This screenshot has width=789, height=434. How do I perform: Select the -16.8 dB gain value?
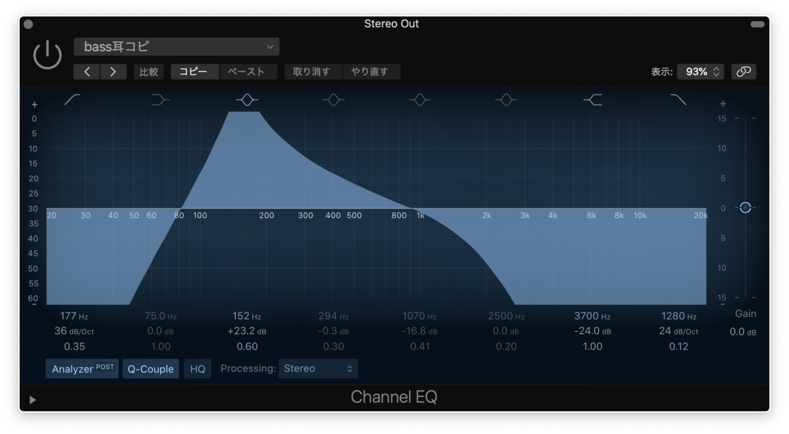[x=419, y=331]
